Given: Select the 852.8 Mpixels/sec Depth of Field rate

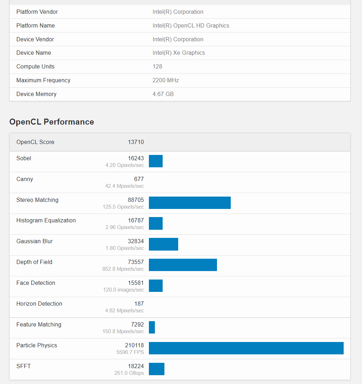Looking at the screenshot, I should pyautogui.click(x=123, y=269).
